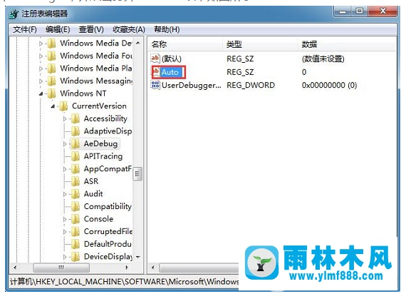This screenshot has width=401, height=294.
Task: Click the Accessibility folder icon
Action: coord(75,118)
